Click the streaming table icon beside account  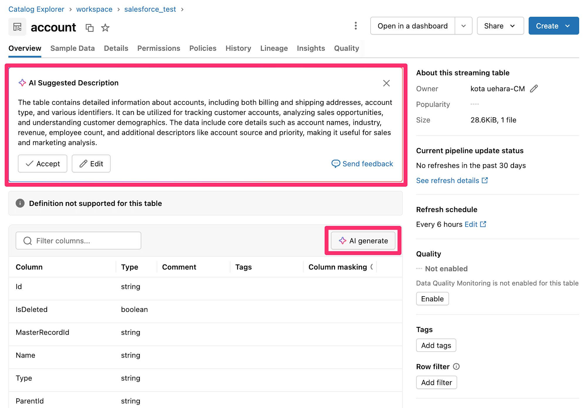(17, 27)
